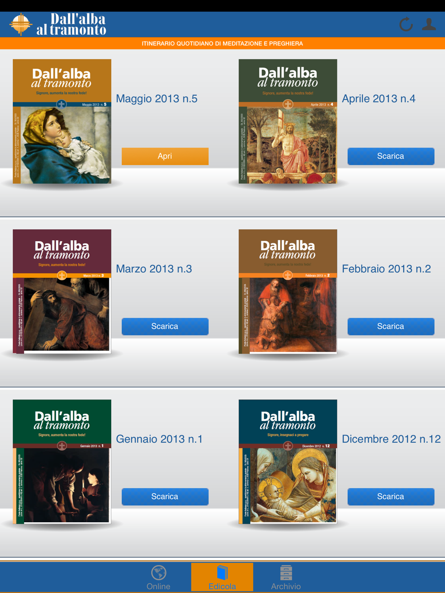Download Febbraio 2013 n.2 with Scarica

pos(391,327)
